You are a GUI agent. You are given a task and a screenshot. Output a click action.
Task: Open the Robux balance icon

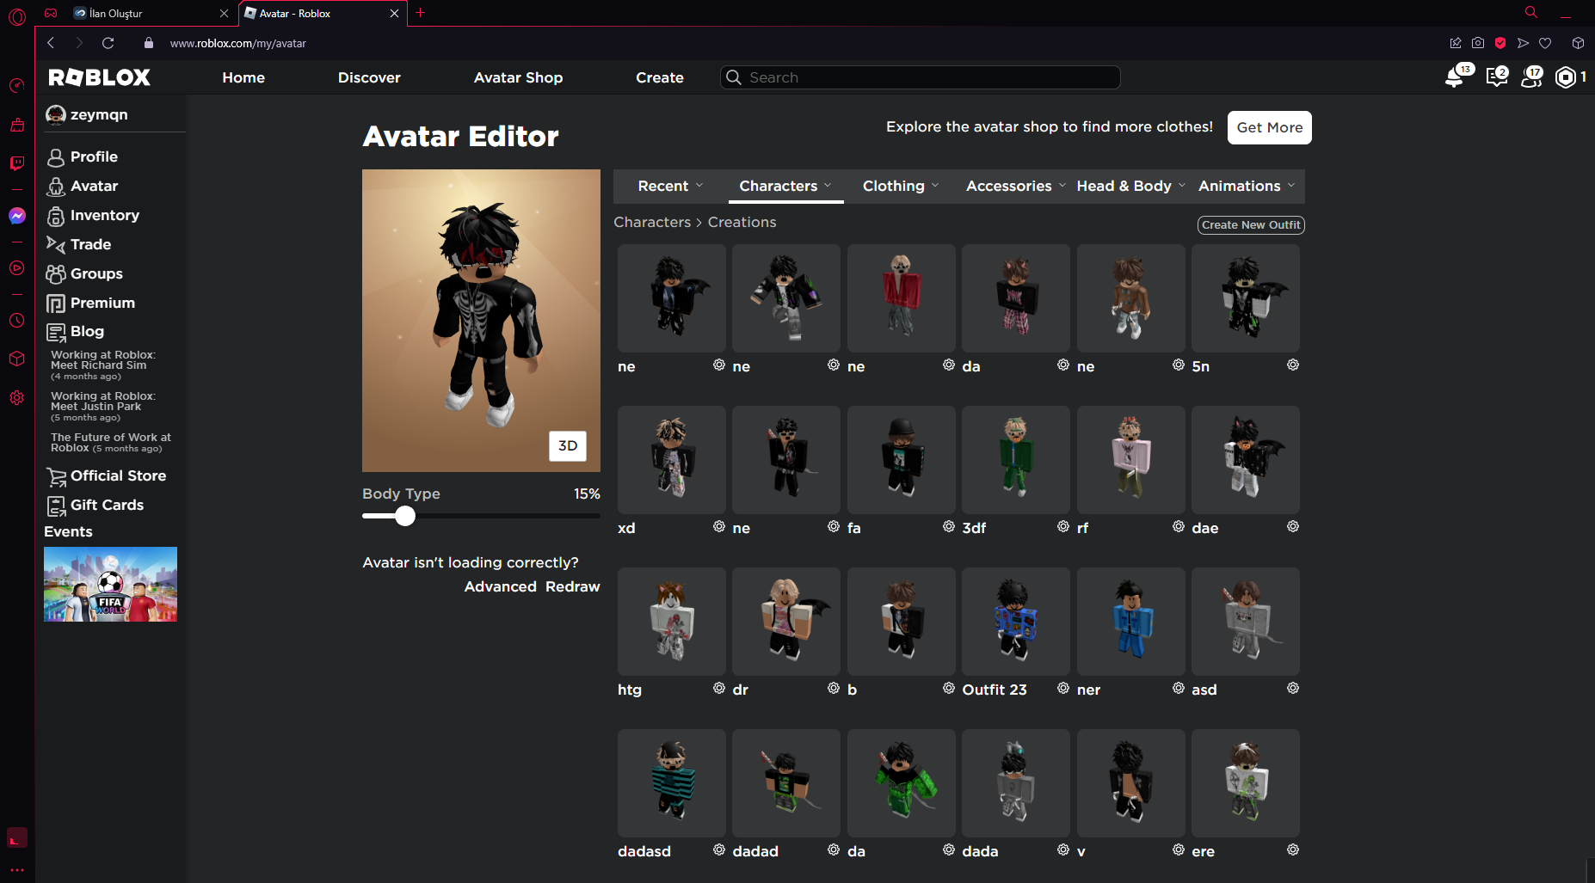1566,77
